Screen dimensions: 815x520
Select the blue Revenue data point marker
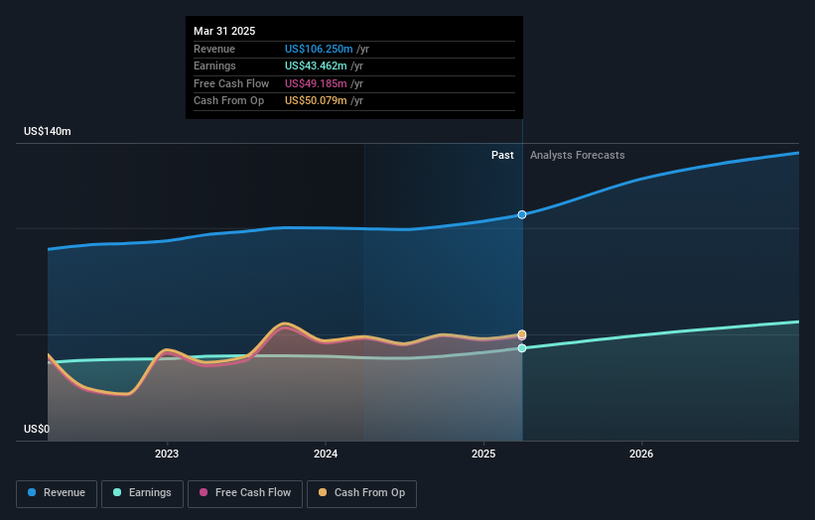[522, 214]
